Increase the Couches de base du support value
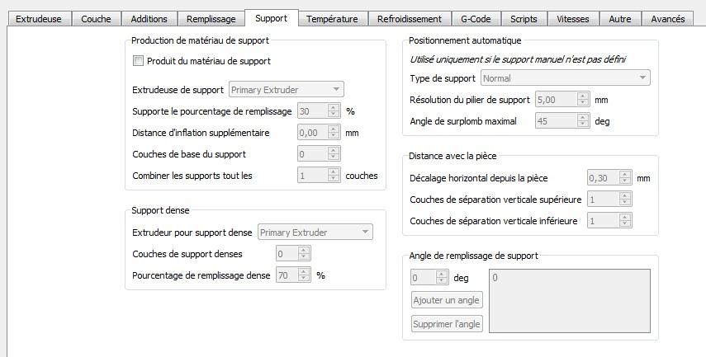Screen dimensions: 706x357 click(x=334, y=151)
